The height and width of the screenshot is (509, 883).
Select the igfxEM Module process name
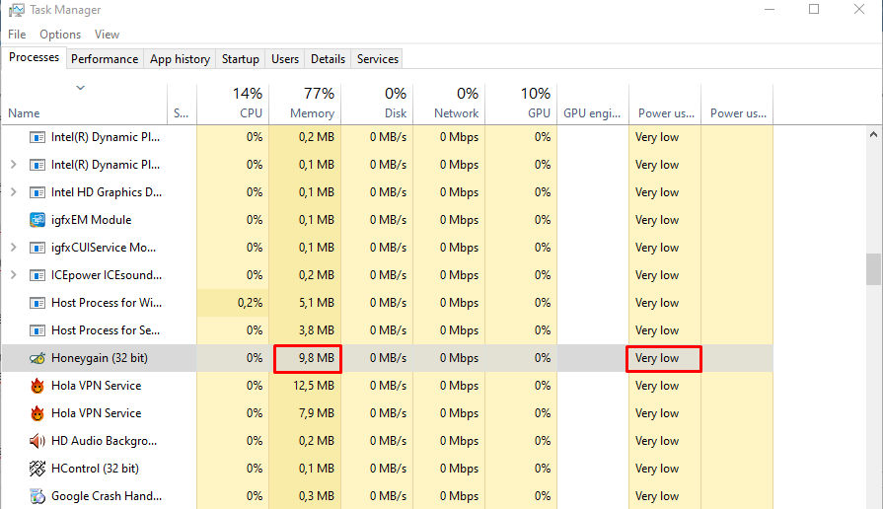pyautogui.click(x=91, y=220)
